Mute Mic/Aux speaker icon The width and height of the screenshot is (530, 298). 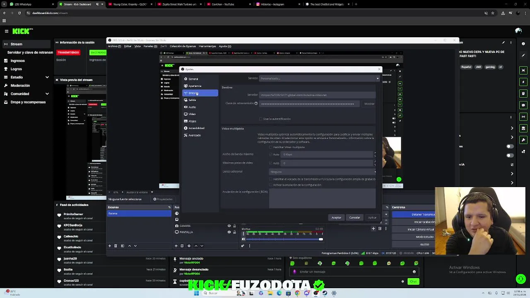(x=243, y=239)
